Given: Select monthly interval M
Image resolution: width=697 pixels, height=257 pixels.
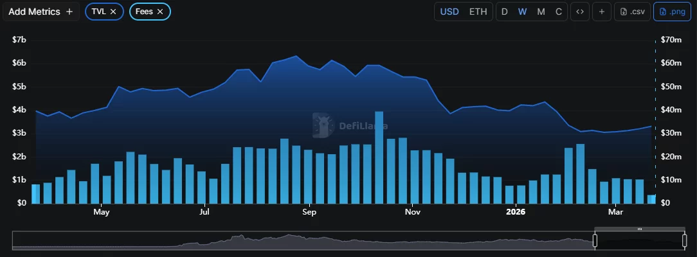Looking at the screenshot, I should (x=541, y=12).
